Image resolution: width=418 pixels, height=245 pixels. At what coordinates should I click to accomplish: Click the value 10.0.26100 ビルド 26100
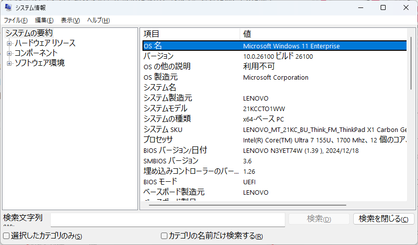pyautogui.click(x=278, y=56)
